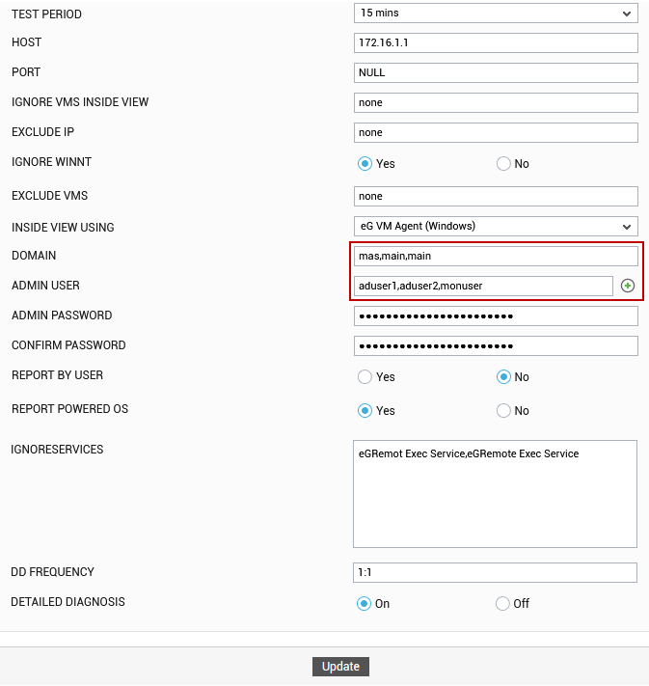This screenshot has width=649, height=686.
Task: Focus the EXCLUDE VMS field
Action: 496,196
